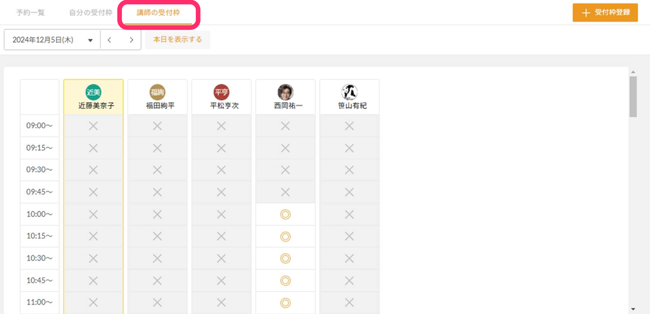Click 笹山有紀's unavailable 09:30 slot

[349, 170]
